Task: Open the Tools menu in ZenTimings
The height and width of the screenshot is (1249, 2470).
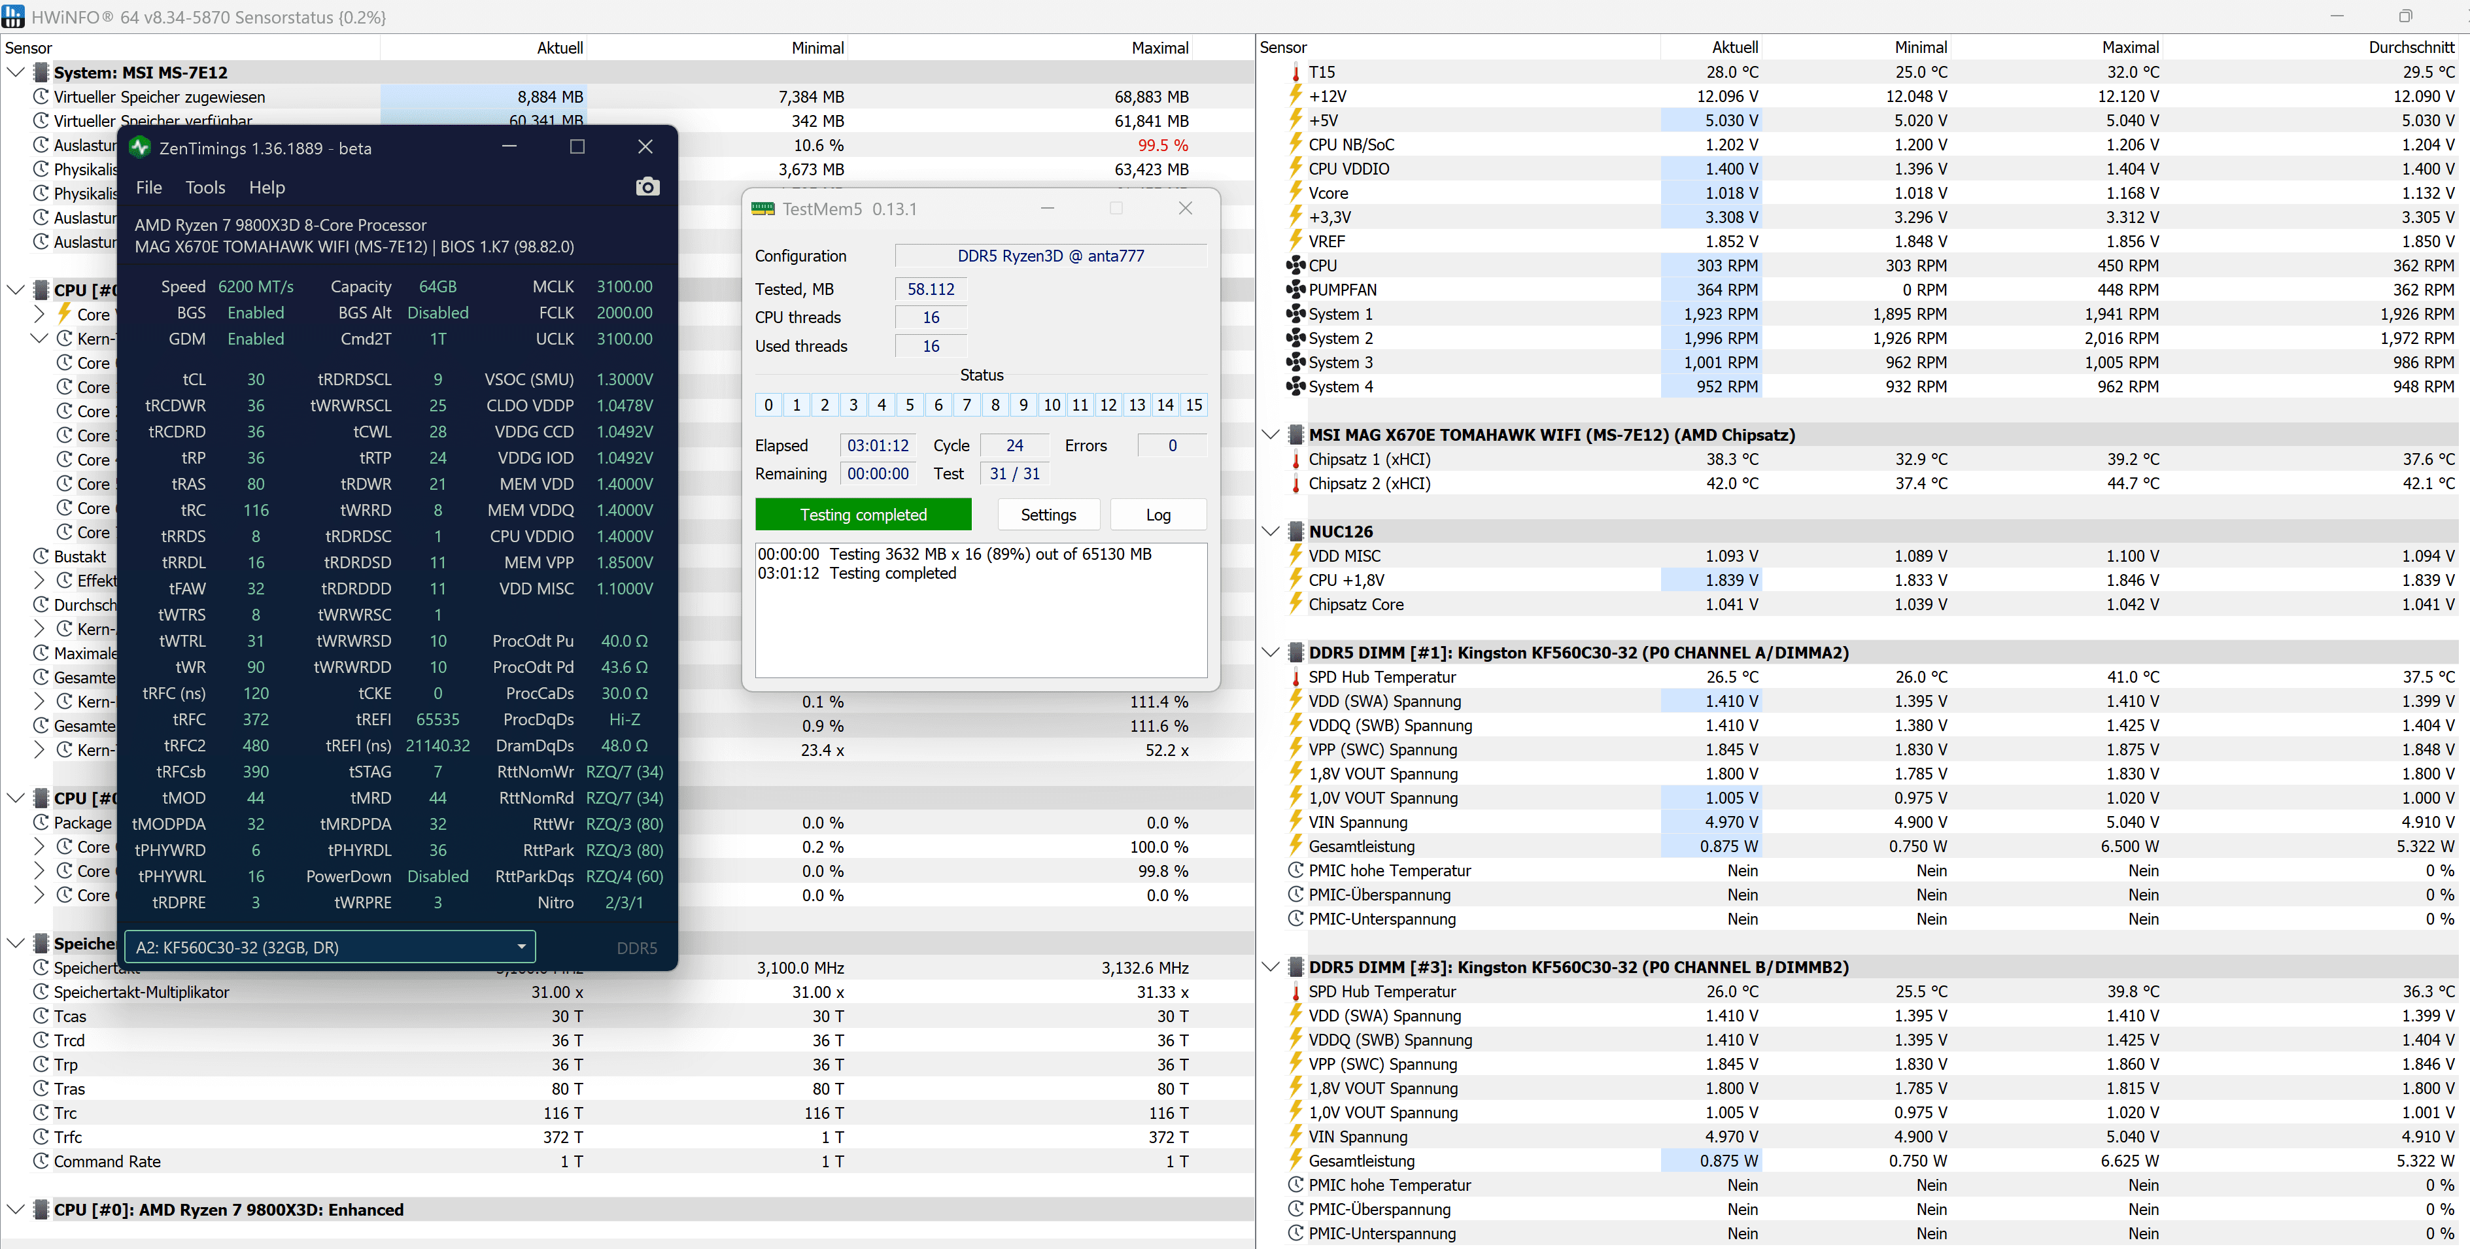Action: coord(205,188)
